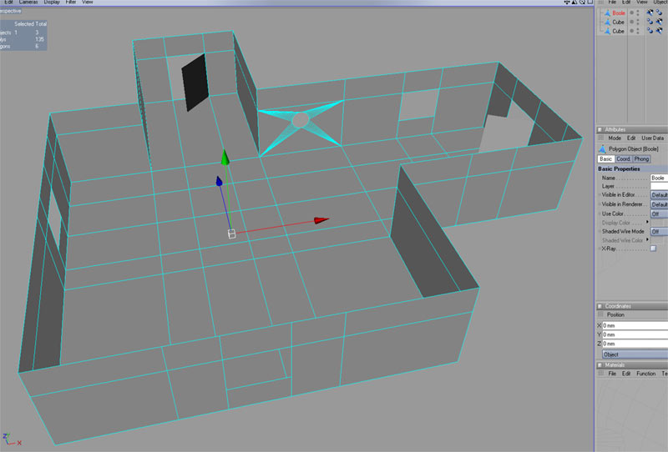Open the Attributes Edit menu
The width and height of the screenshot is (668, 452).
coord(631,138)
